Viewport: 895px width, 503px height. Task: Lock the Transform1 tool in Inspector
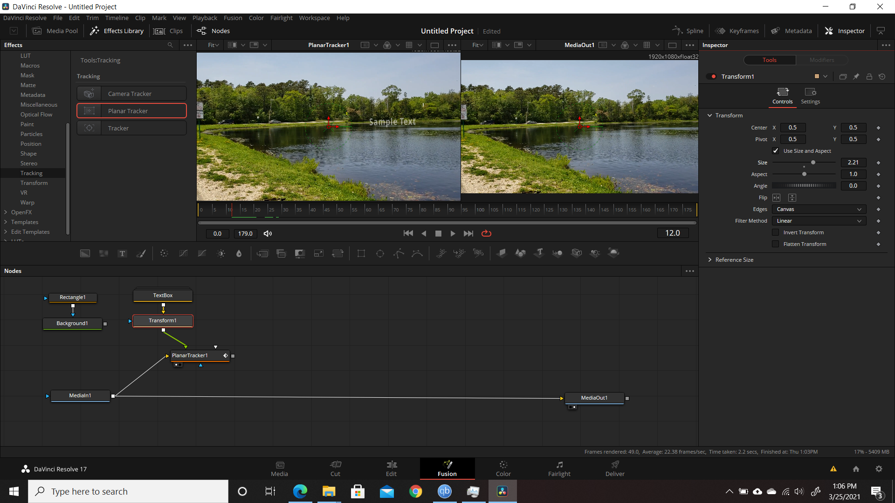tap(869, 76)
